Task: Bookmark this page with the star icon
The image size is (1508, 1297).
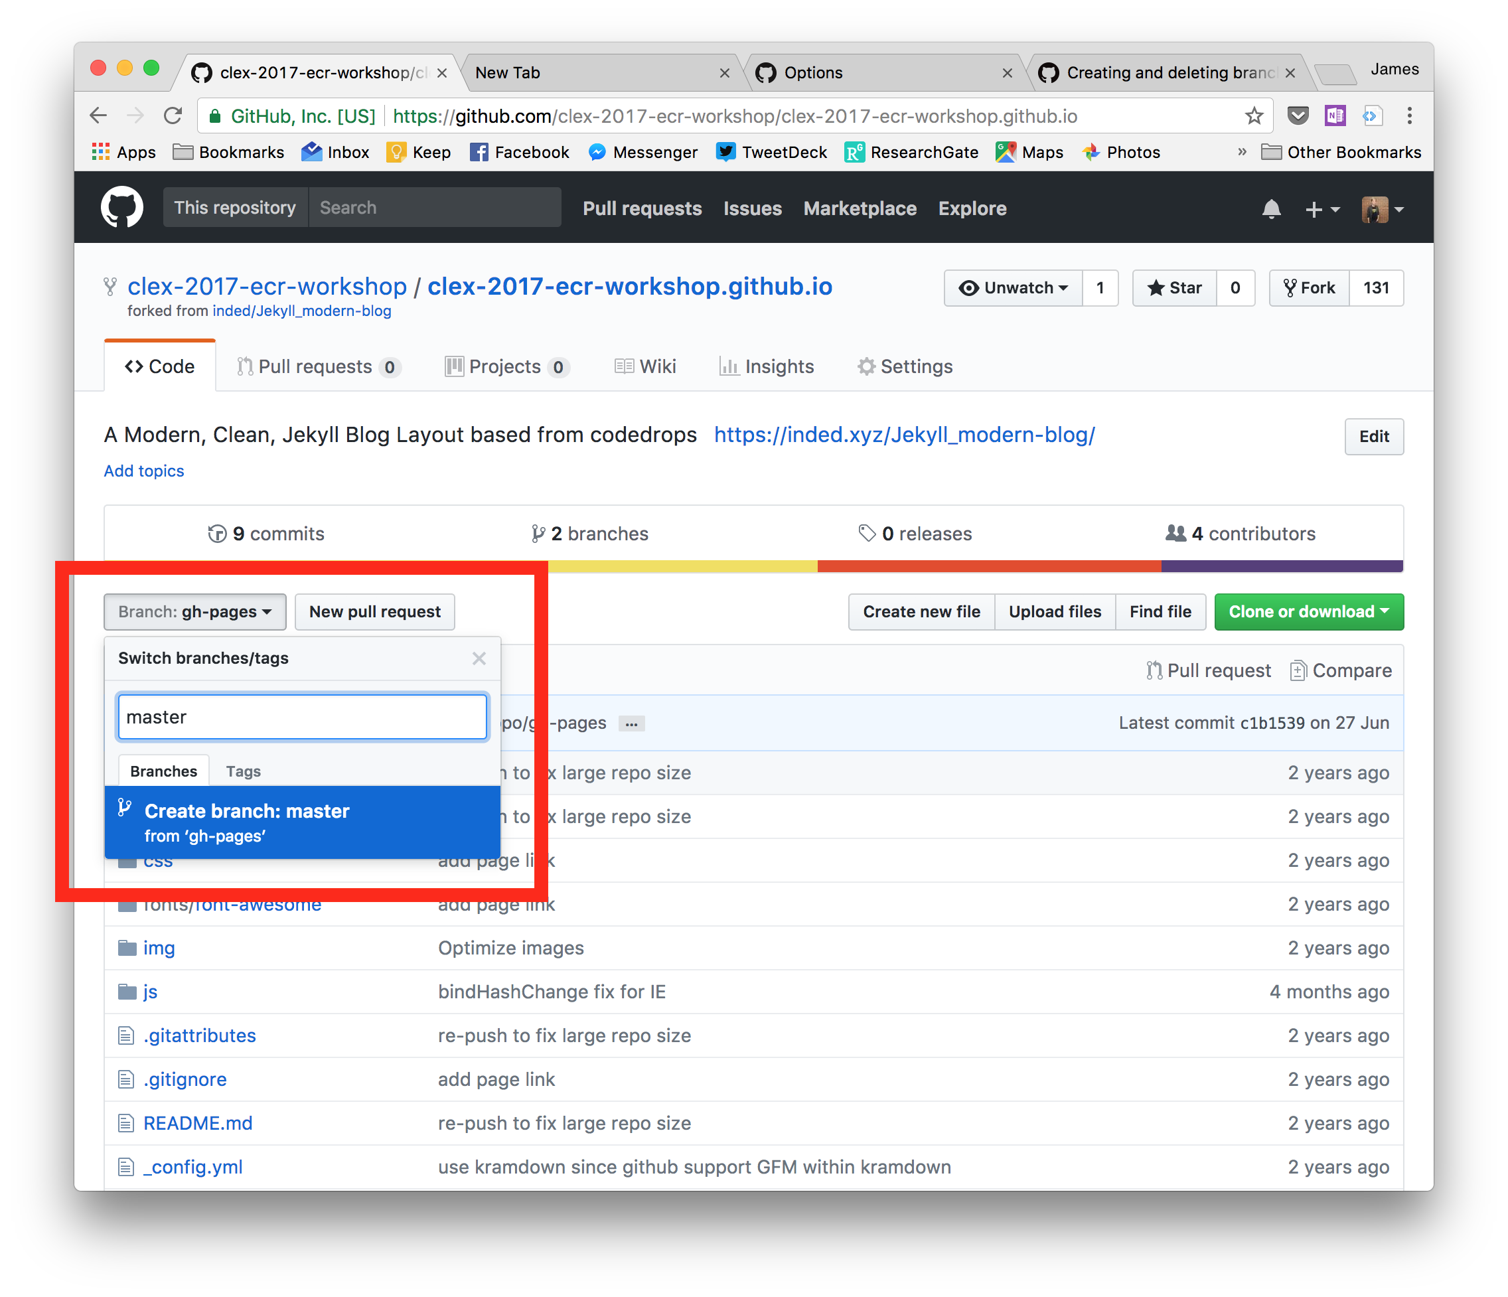Action: pyautogui.click(x=1253, y=116)
